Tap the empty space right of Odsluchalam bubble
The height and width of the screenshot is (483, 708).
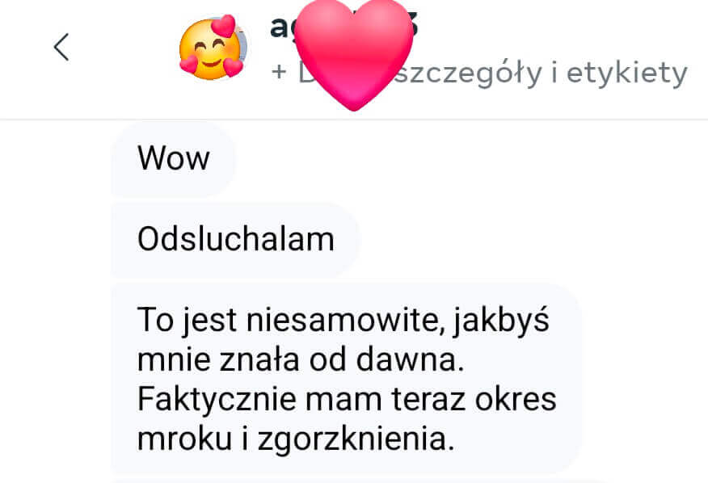coord(533,239)
